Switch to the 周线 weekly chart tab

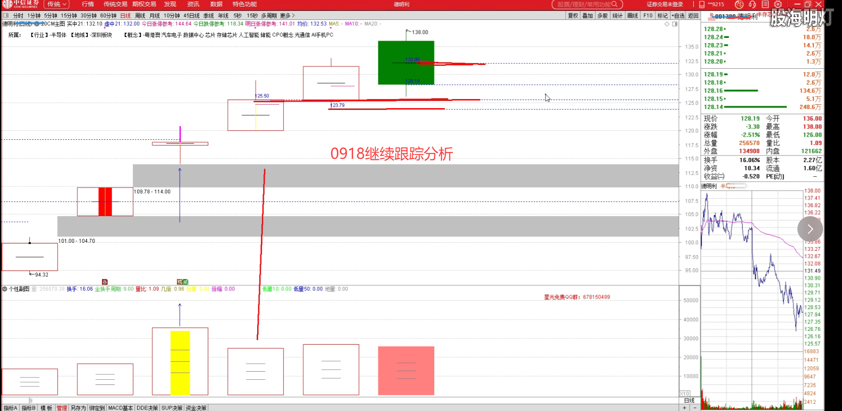(140, 16)
